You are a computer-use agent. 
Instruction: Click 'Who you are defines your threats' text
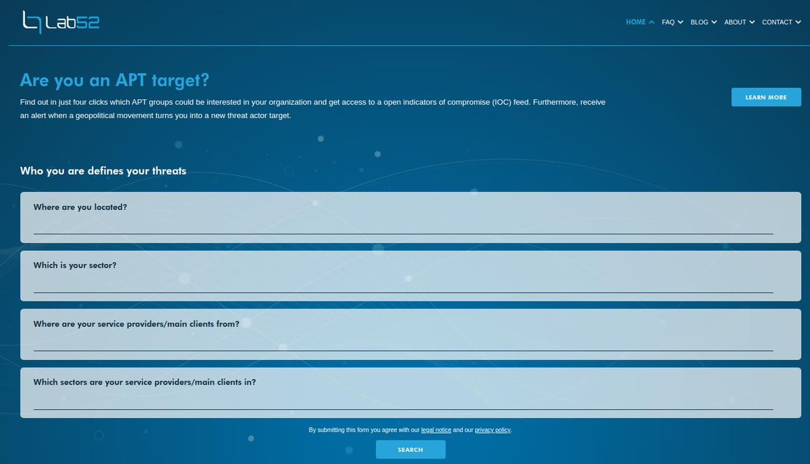click(x=103, y=171)
